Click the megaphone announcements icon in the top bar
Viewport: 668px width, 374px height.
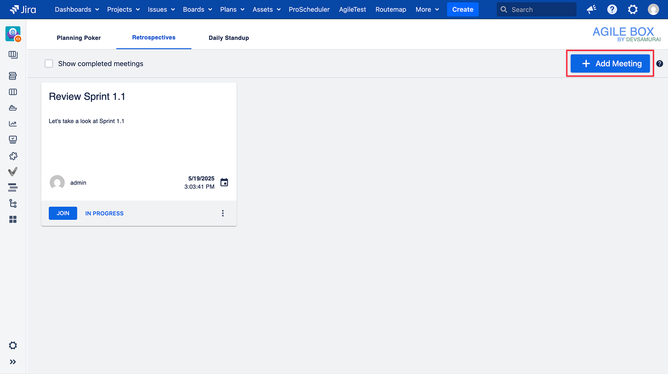[591, 9]
